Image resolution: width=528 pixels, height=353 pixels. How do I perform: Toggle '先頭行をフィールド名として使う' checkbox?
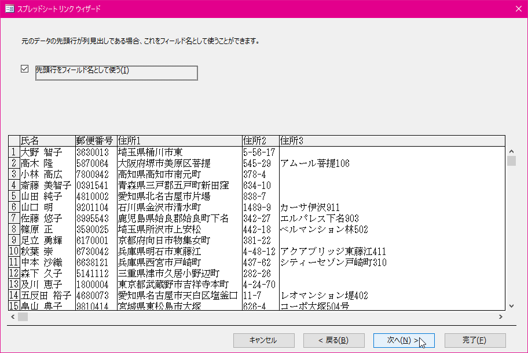click(24, 69)
